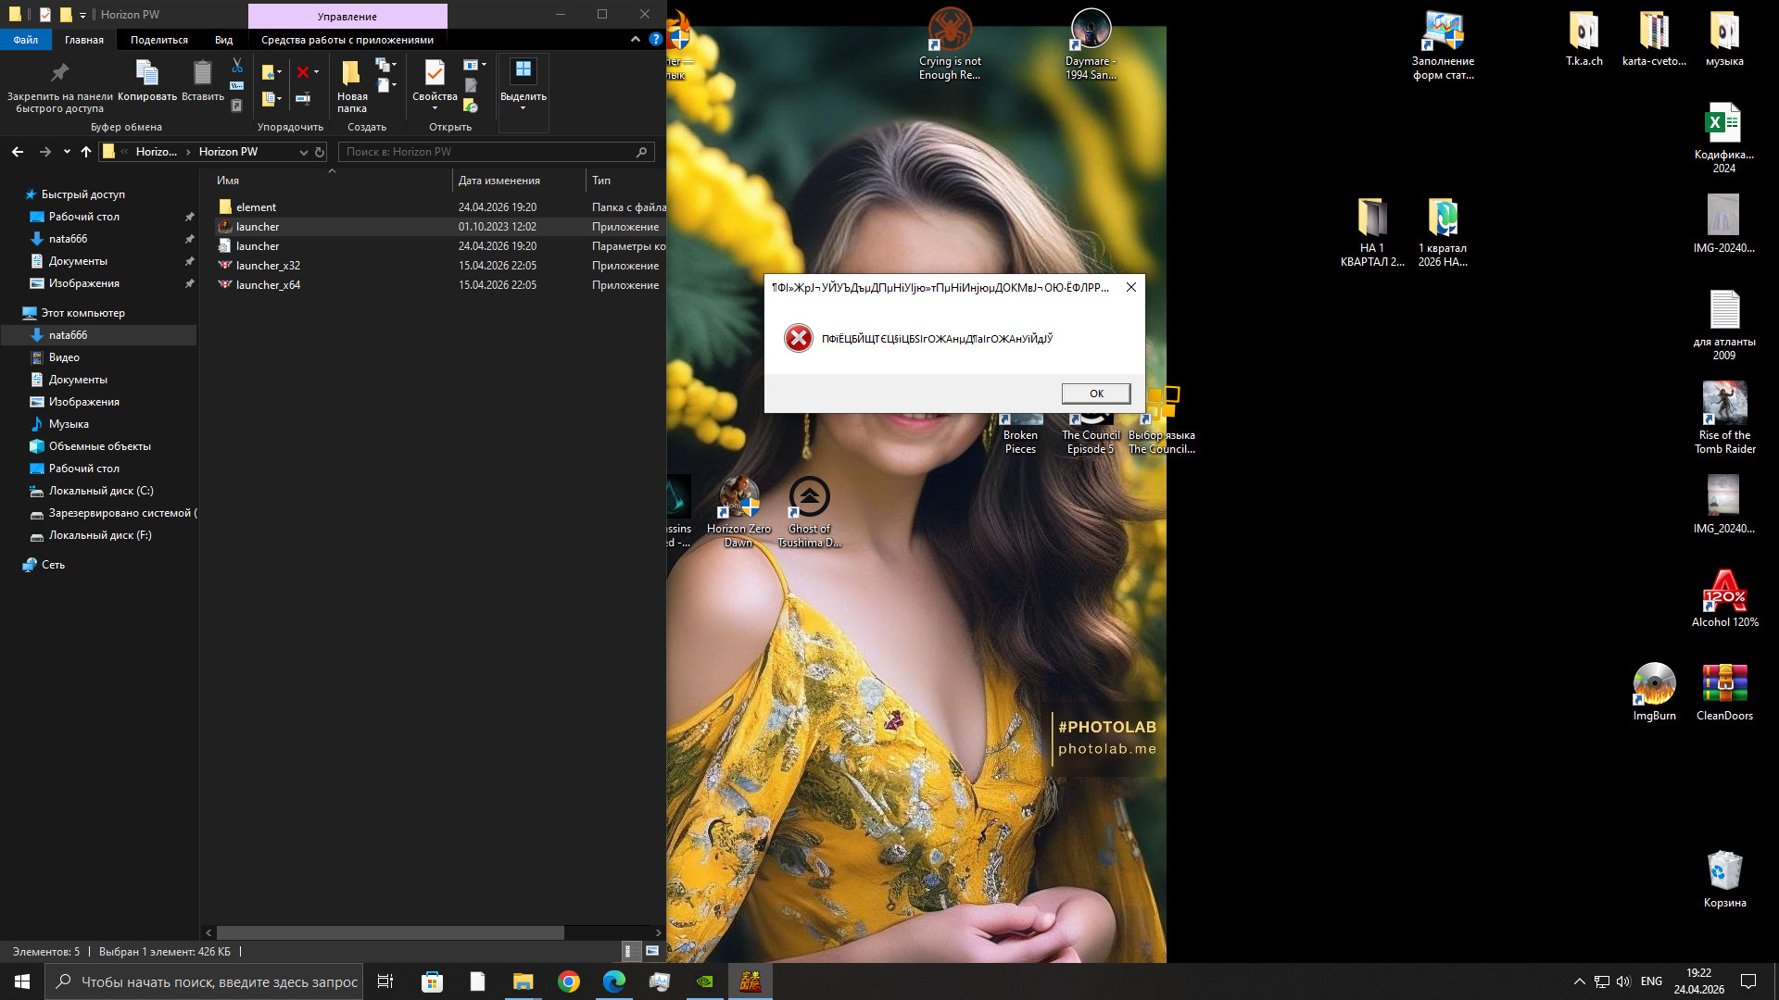Open the address bar history dropdown
Image resolution: width=1779 pixels, height=1000 pixels.
point(303,152)
